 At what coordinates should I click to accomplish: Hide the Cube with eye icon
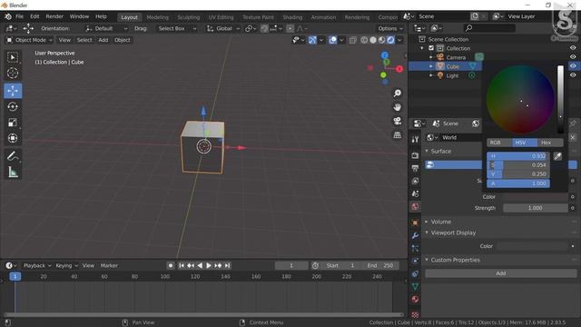(x=573, y=66)
